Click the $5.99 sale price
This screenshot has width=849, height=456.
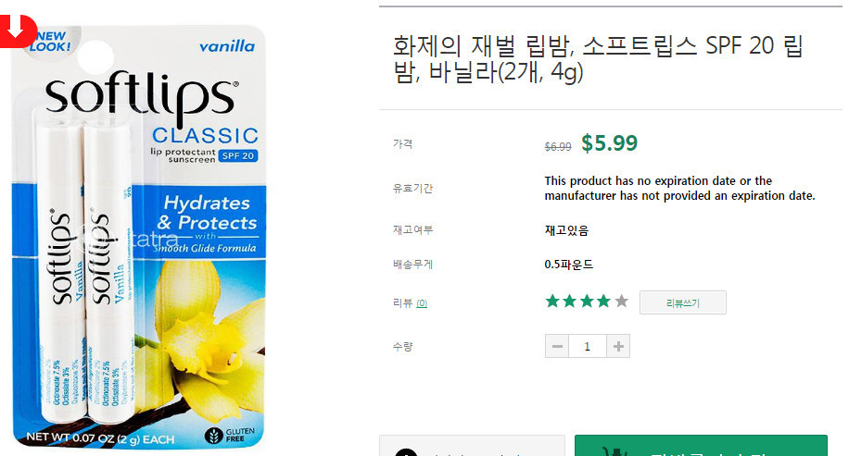[x=609, y=143]
